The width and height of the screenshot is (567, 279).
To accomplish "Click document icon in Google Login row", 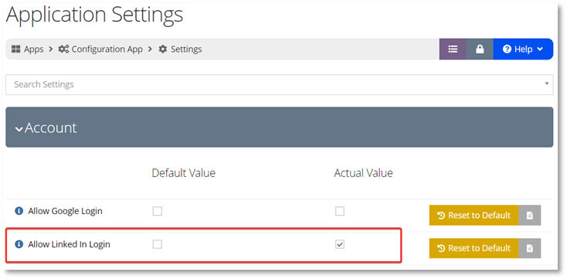I will point(530,216).
